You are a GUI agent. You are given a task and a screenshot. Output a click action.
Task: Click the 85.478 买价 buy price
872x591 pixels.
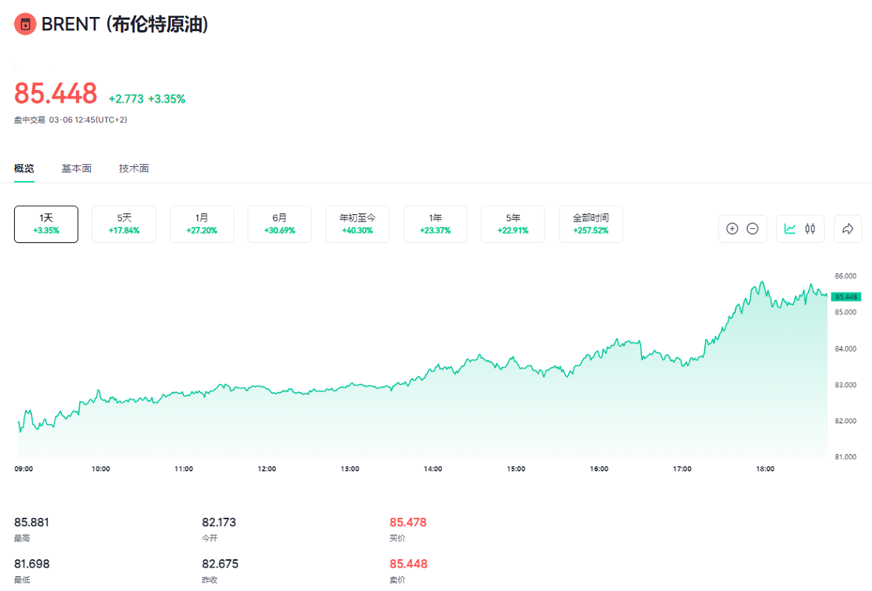408,522
